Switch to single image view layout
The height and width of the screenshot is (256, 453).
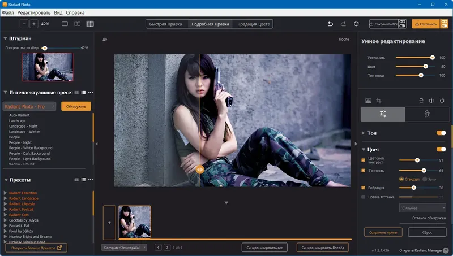[x=64, y=24]
